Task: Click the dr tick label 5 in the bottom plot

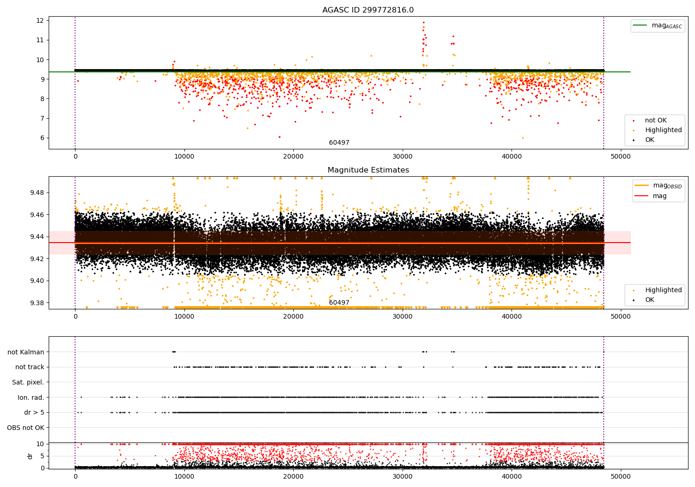Action: click(43, 456)
